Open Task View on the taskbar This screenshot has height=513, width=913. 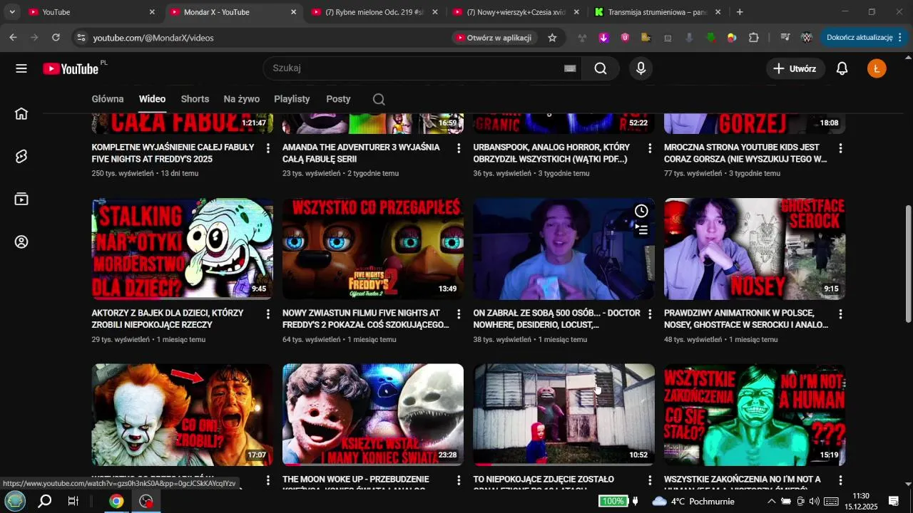click(x=73, y=501)
